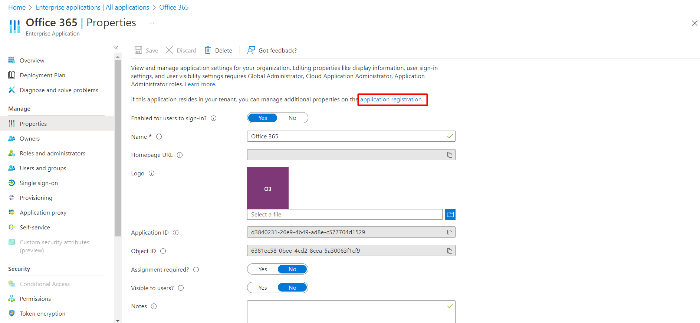Collapse the left navigation menu
This screenshot has width=700, height=323.
[116, 48]
